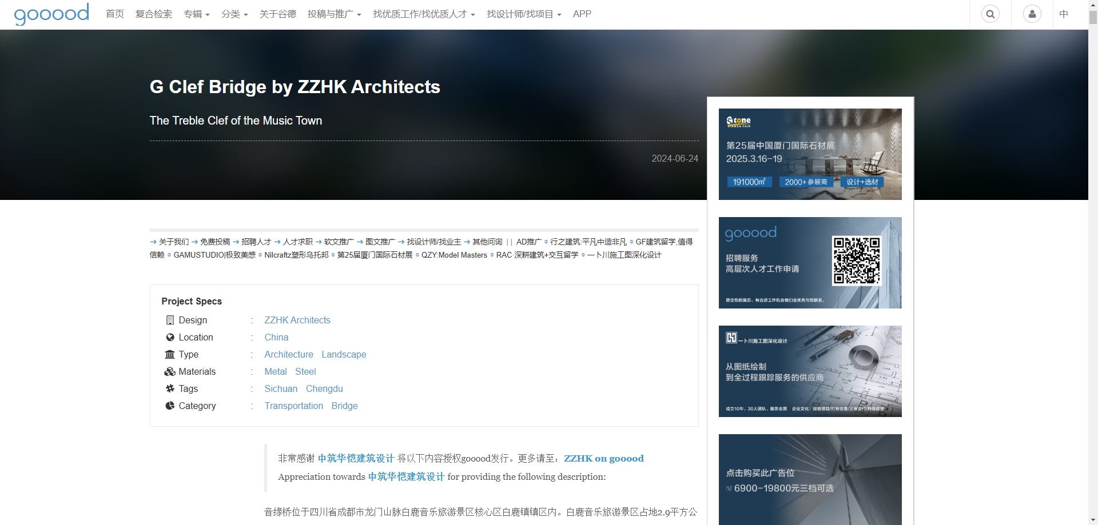Screen dimensions: 1098x525
Task: Switch language with the 中 icon
Action: 1063,14
